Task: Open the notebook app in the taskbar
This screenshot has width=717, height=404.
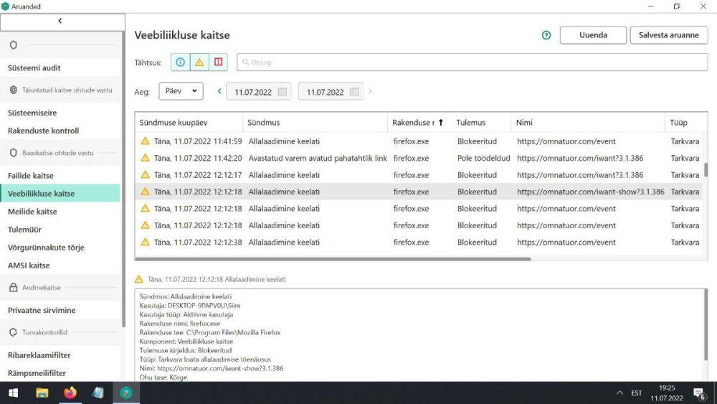Action: (x=98, y=393)
